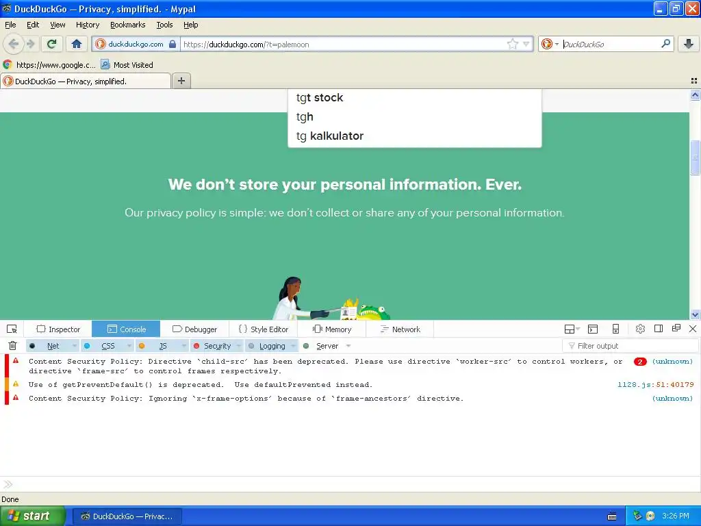
Task: Click the yellow warning icon in console
Action: (x=16, y=384)
